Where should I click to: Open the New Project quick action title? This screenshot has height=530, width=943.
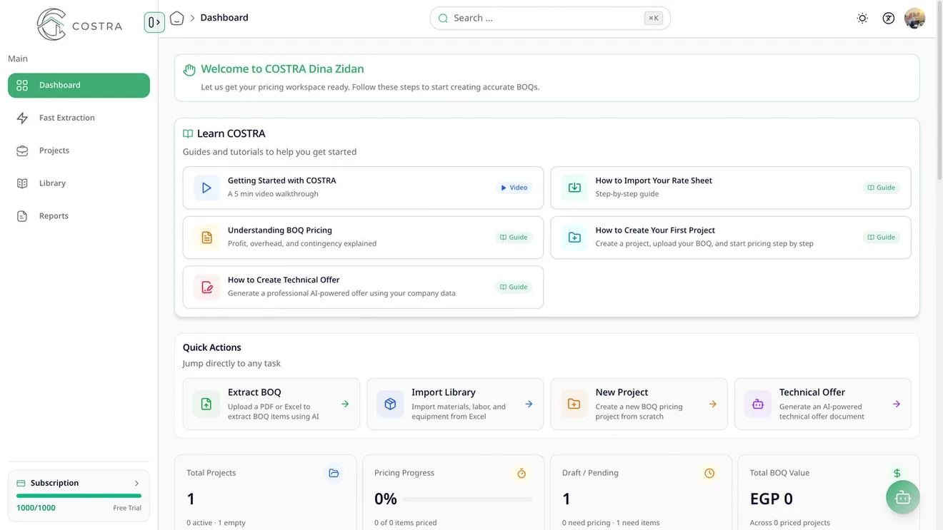[622, 392]
